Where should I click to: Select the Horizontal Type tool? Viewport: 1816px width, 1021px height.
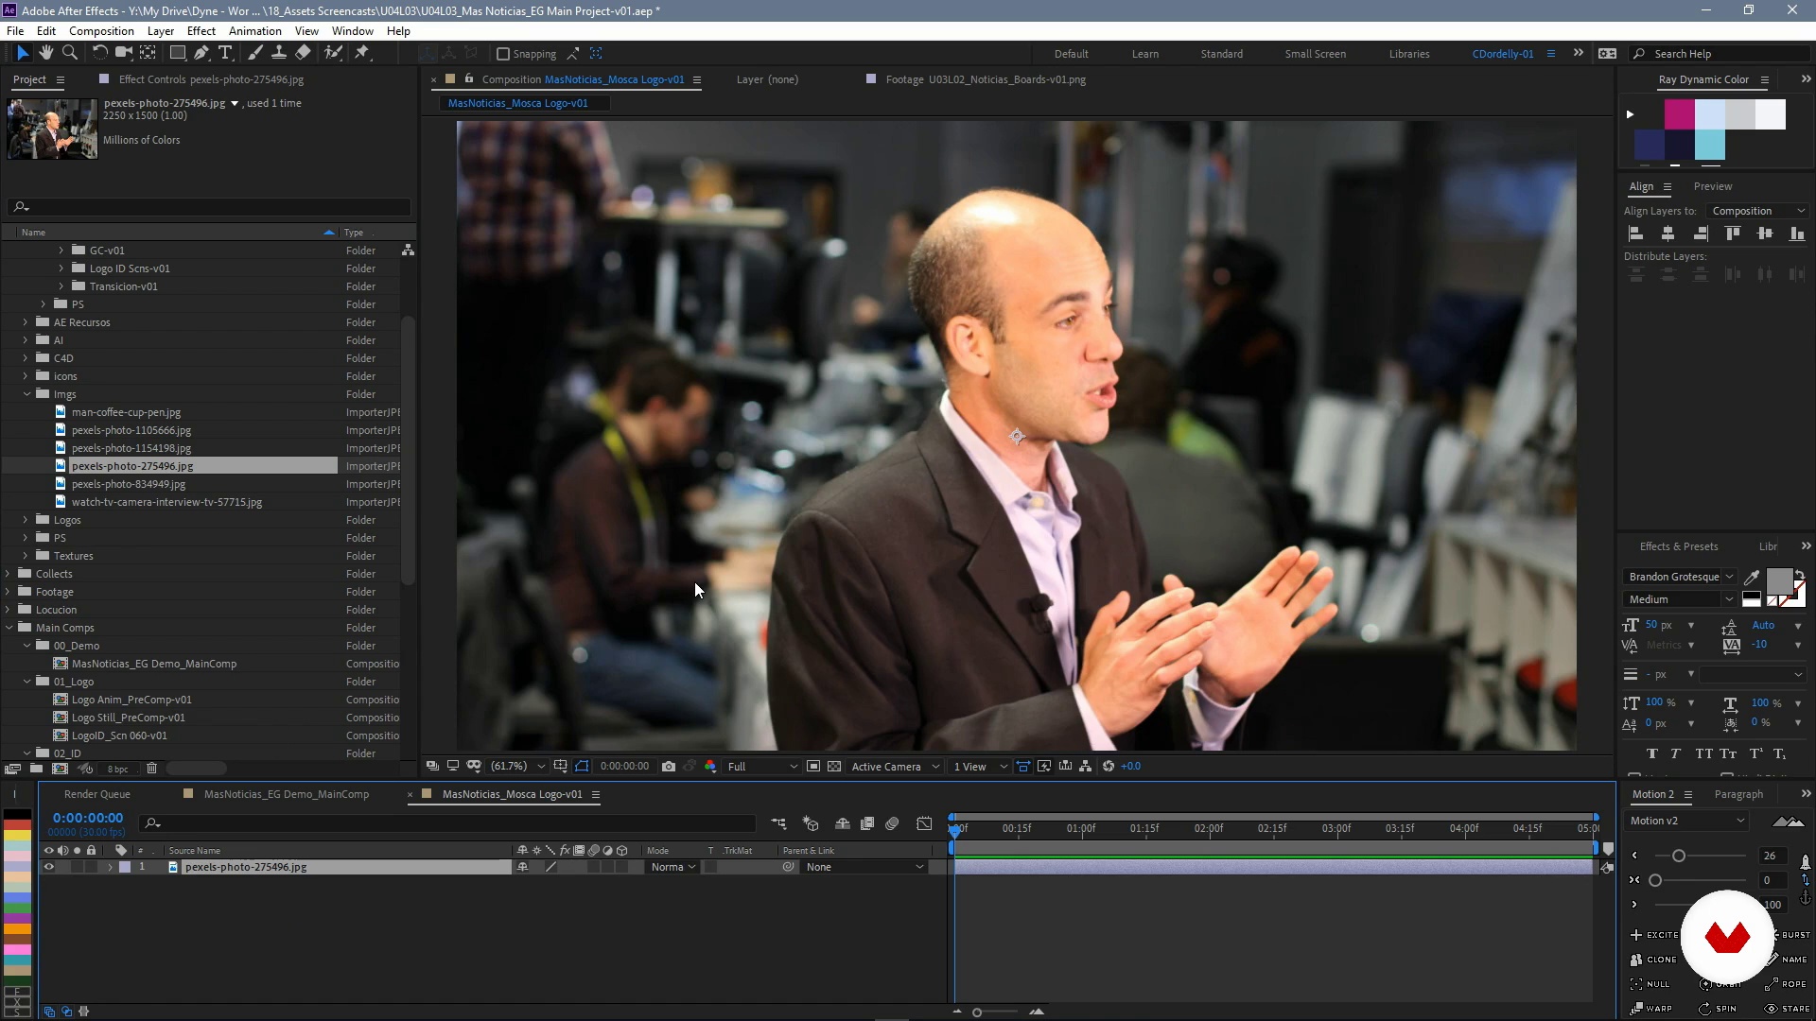[225, 53]
